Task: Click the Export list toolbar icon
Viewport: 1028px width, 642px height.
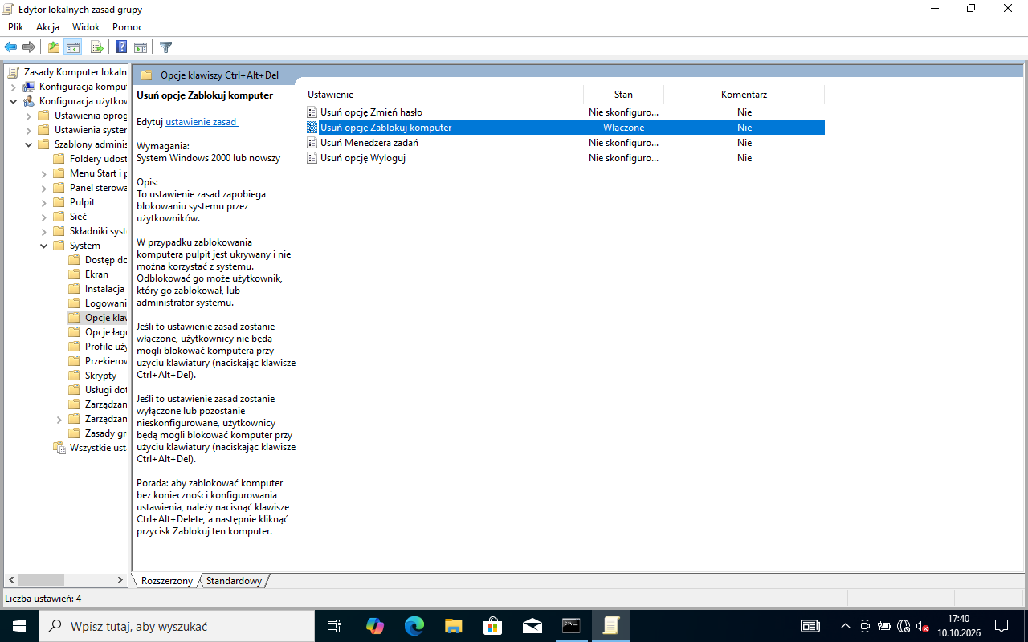Action: [x=97, y=47]
